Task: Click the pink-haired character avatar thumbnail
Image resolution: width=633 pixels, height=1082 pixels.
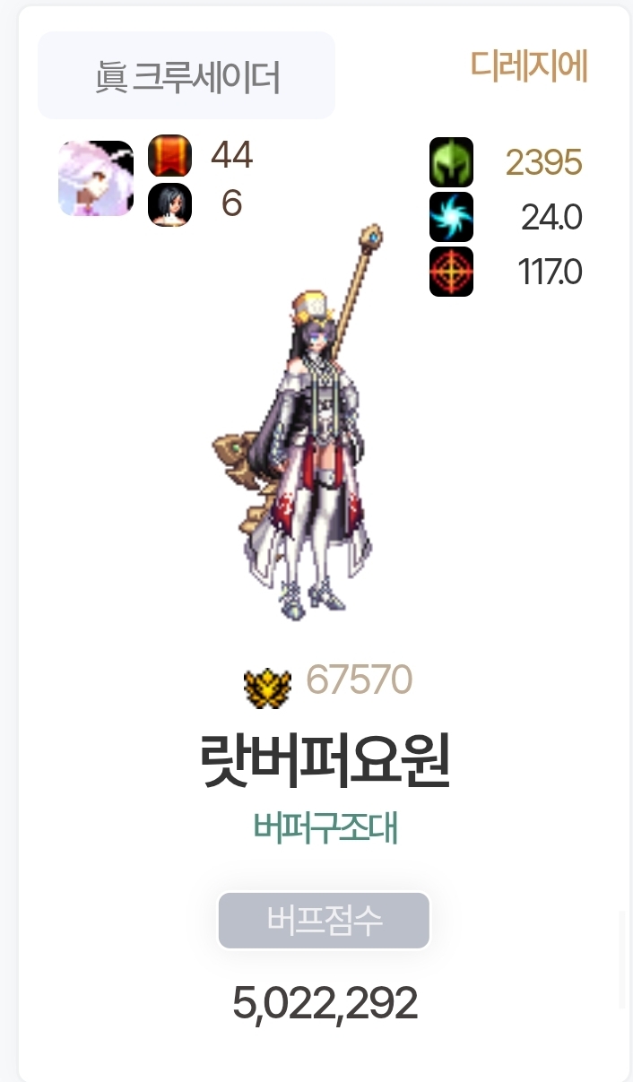Action: 96,178
